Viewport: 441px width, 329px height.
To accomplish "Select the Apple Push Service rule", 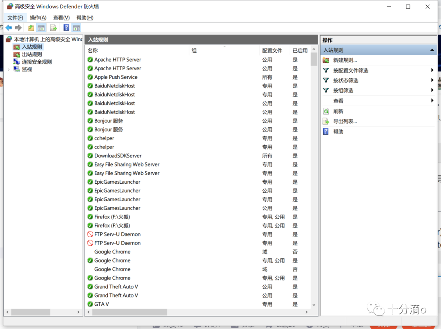I will [x=198, y=77].
